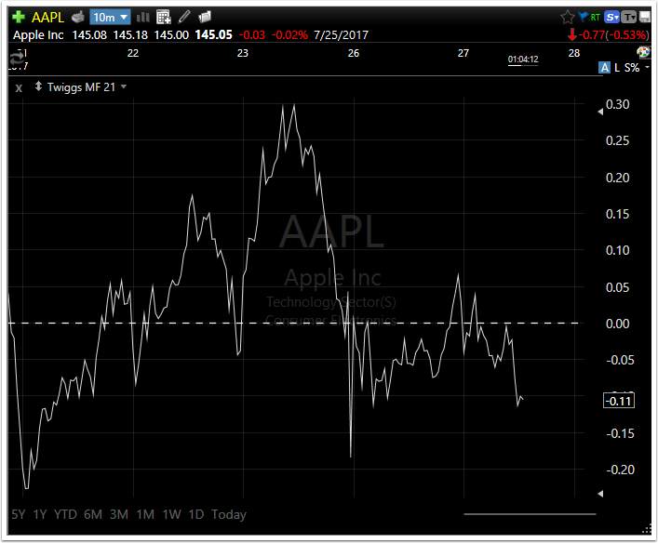This screenshot has width=658, height=543.
Task: Select the 6M time range
Action: [x=93, y=514]
